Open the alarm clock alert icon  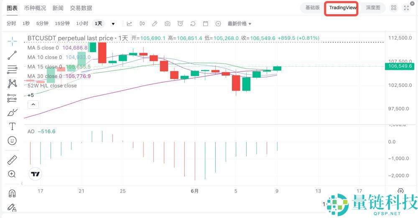point(180,24)
